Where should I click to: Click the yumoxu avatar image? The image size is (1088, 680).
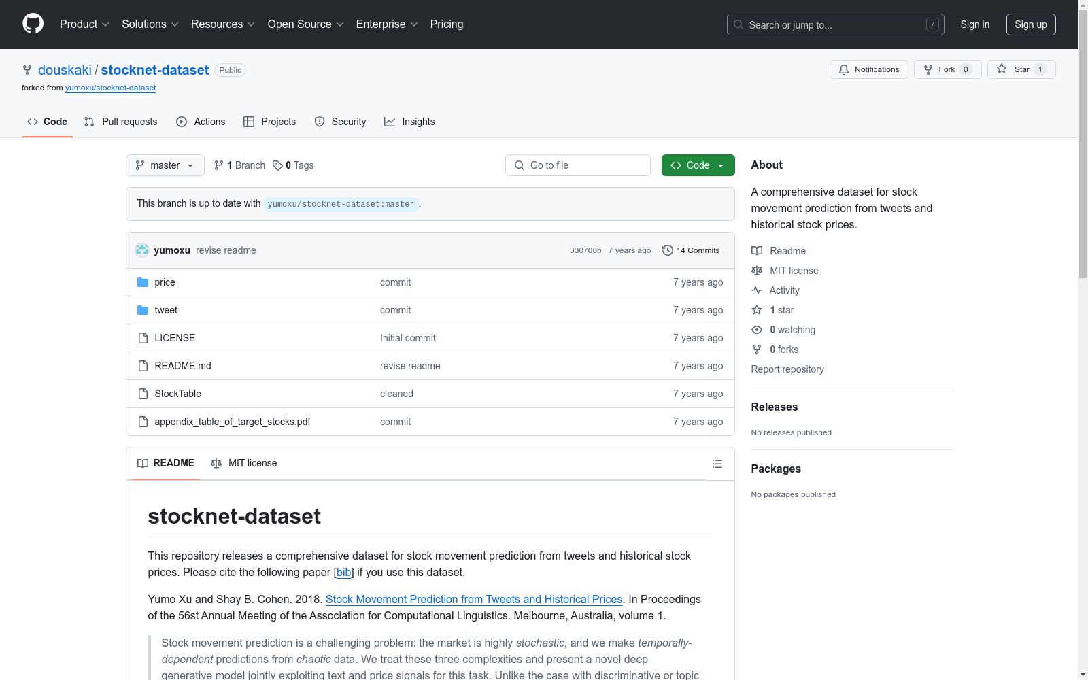tap(142, 250)
